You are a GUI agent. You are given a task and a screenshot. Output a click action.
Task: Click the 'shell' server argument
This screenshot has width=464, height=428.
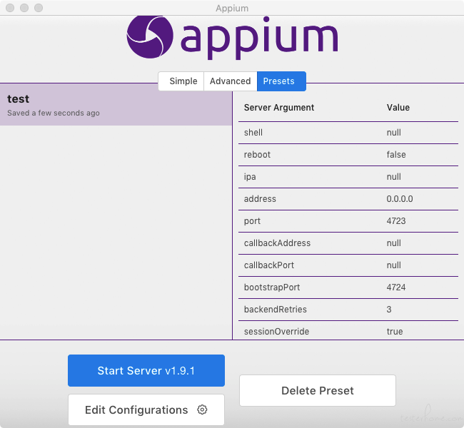pos(253,133)
